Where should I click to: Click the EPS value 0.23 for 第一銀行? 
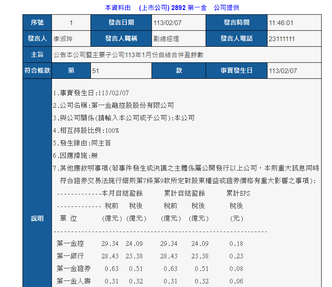236,256
